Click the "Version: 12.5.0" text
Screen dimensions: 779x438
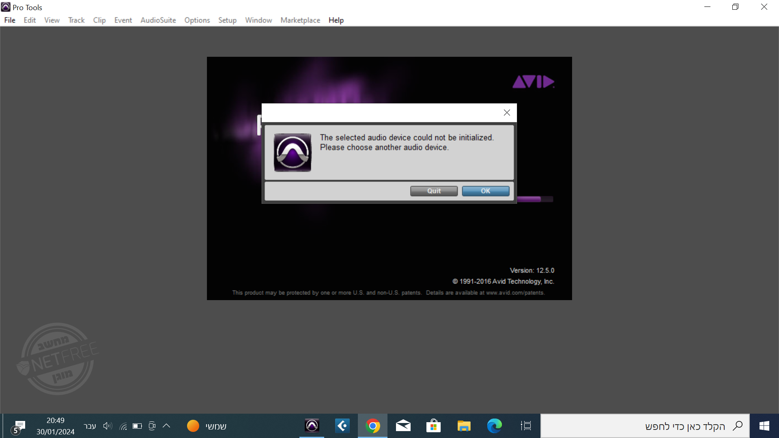click(x=532, y=271)
